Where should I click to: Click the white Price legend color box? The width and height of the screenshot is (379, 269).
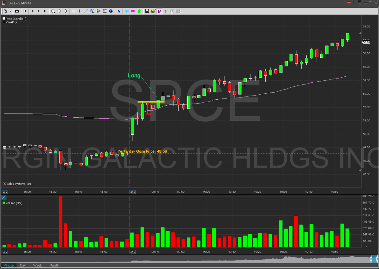[4, 19]
